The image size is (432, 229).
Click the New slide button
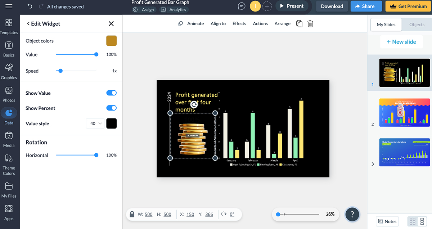click(401, 42)
